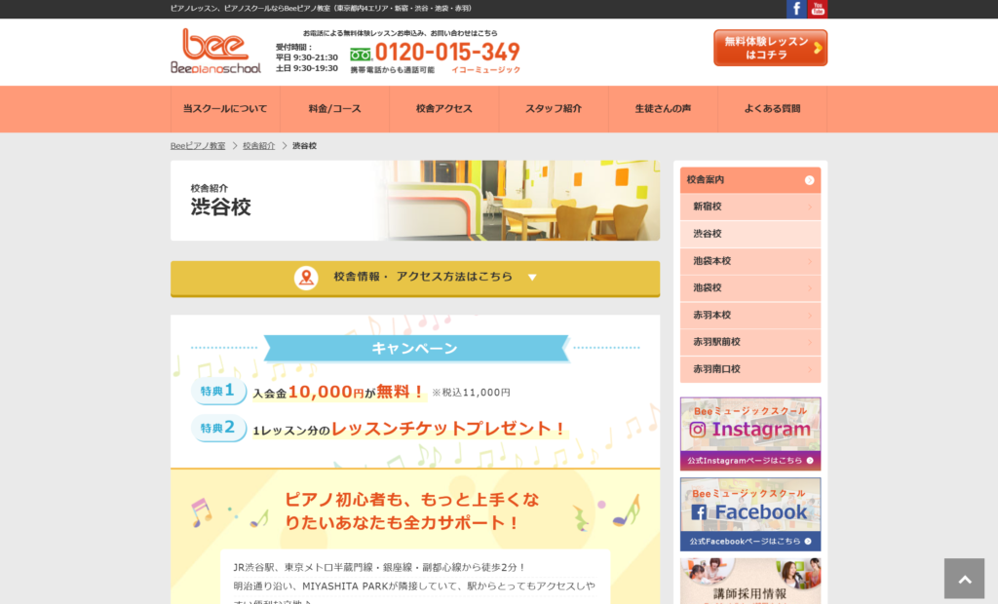Click the circle arrow beside 校舎案内
This screenshot has width=998, height=604.
(809, 180)
